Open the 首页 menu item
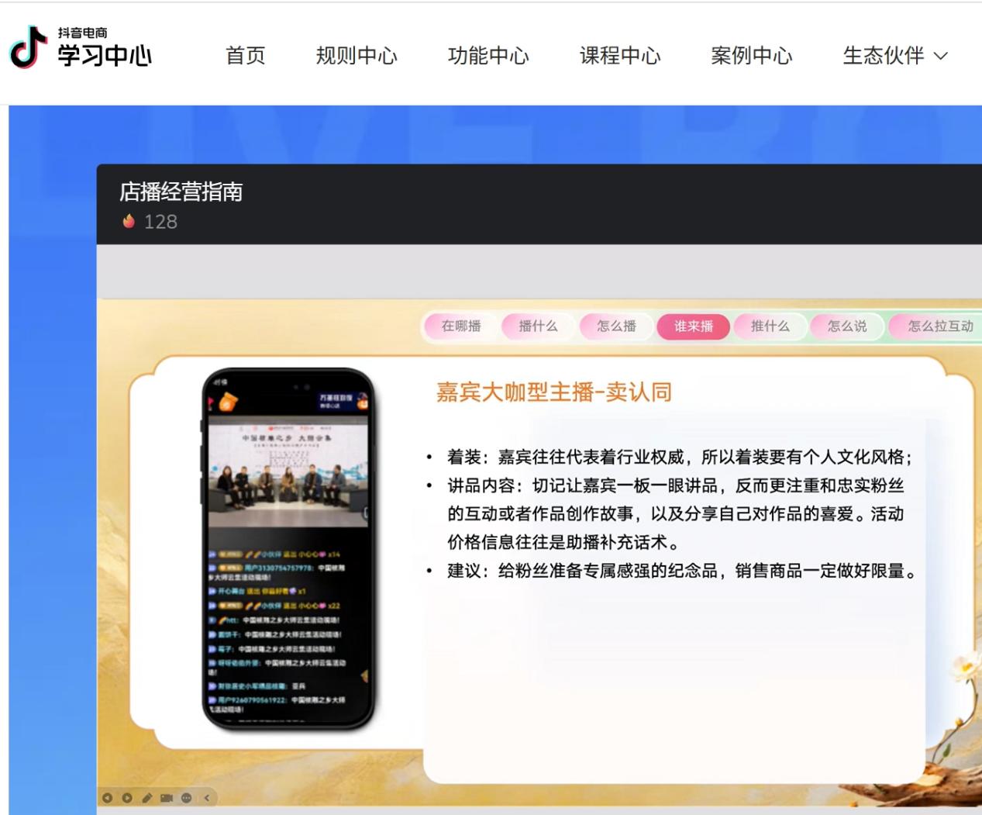This screenshot has height=815, width=982. (x=246, y=55)
